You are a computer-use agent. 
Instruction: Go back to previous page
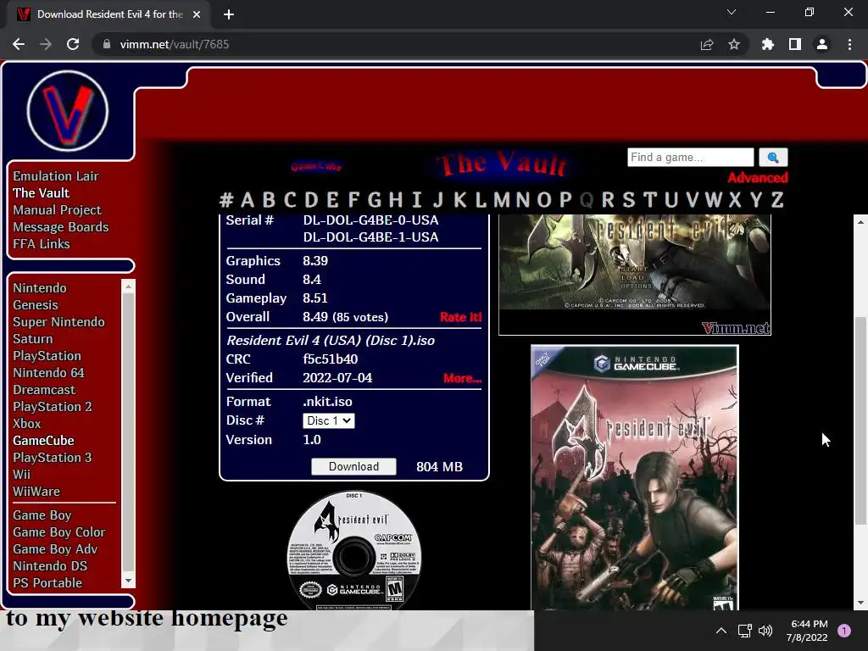(19, 44)
